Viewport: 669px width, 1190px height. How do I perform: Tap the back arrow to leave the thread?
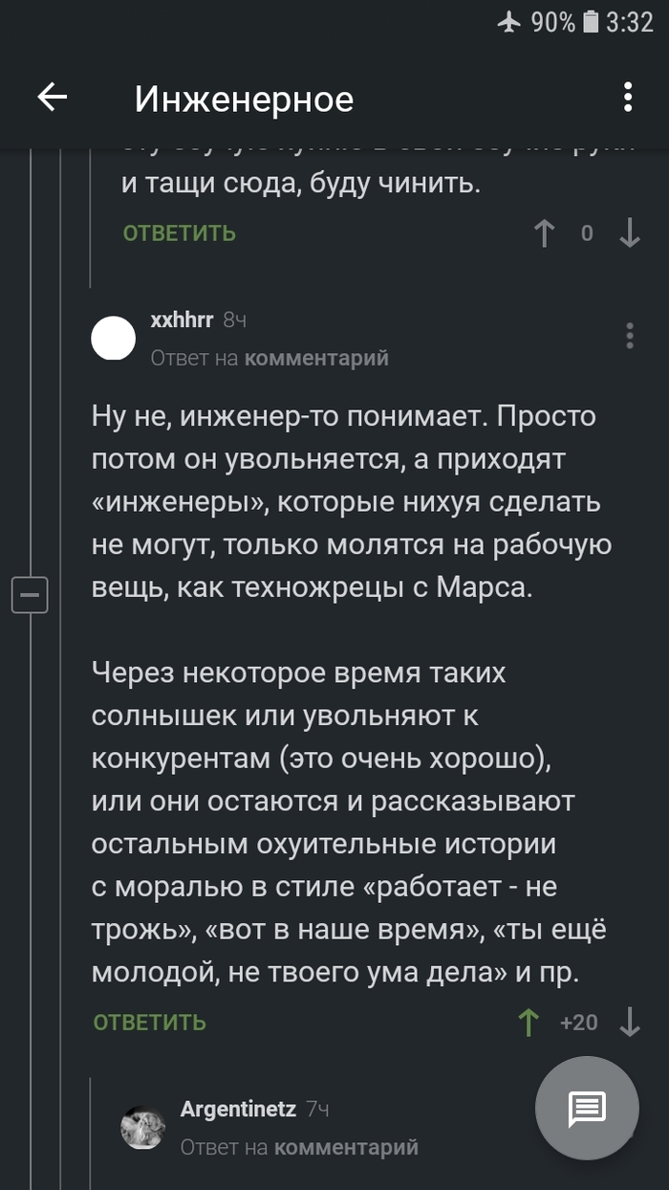point(53,97)
